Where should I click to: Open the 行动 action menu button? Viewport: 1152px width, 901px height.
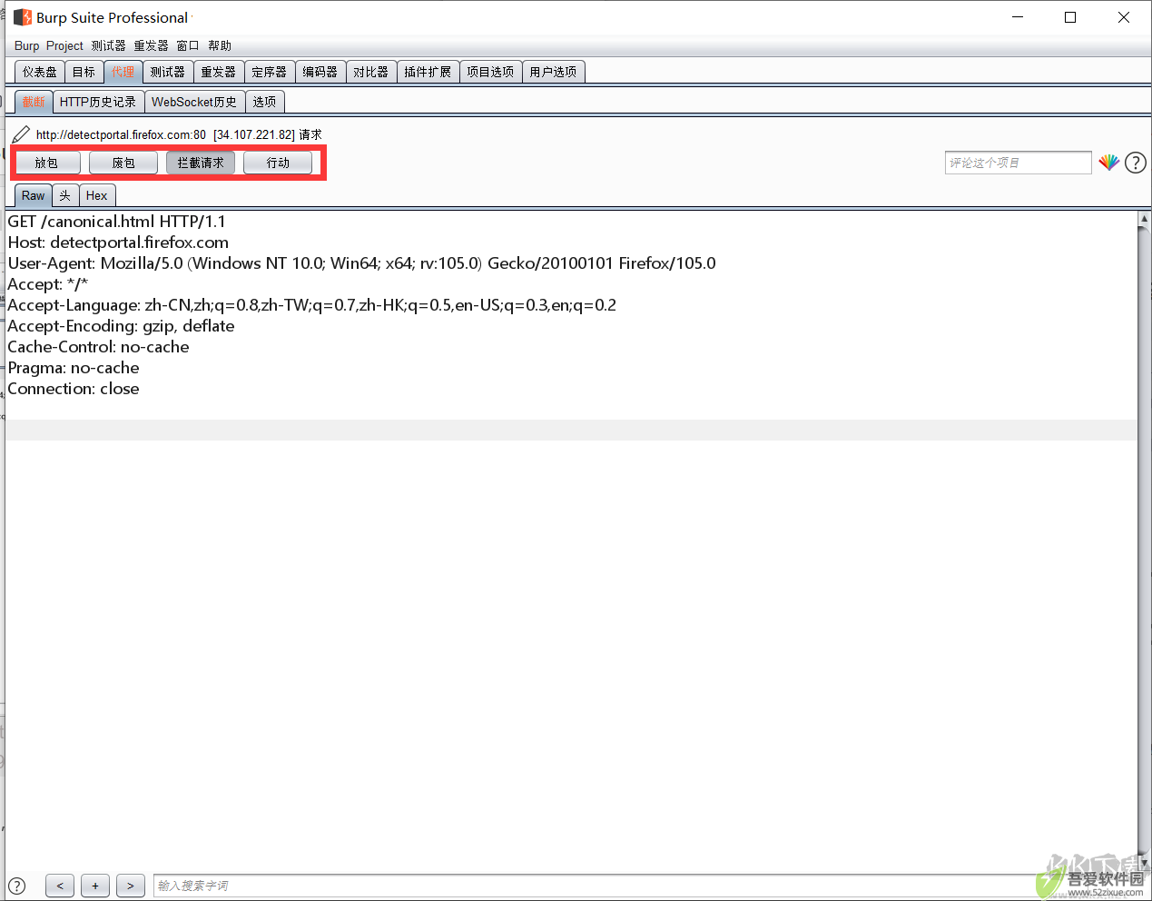[x=278, y=163]
